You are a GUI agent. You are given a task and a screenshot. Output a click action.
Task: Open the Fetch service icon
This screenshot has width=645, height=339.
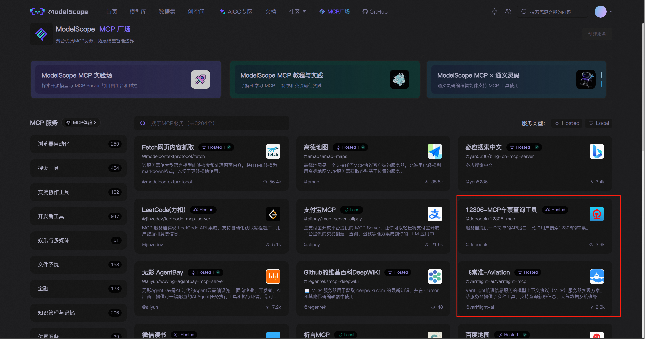coord(273,151)
